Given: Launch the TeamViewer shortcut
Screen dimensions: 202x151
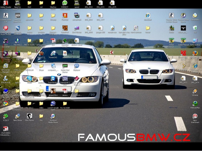Looking at the screenshot, I should click(x=53, y=78).
